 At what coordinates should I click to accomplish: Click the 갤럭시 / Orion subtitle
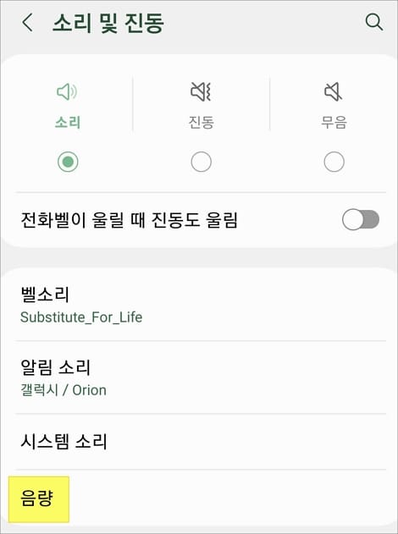(x=64, y=390)
